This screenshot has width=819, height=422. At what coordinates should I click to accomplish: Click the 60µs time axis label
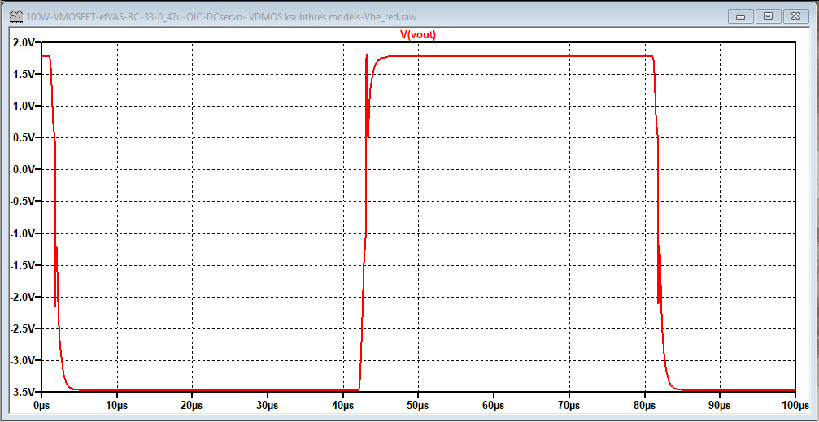coord(494,406)
